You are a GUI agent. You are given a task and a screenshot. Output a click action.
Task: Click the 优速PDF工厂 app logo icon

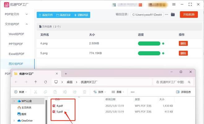(7, 5)
